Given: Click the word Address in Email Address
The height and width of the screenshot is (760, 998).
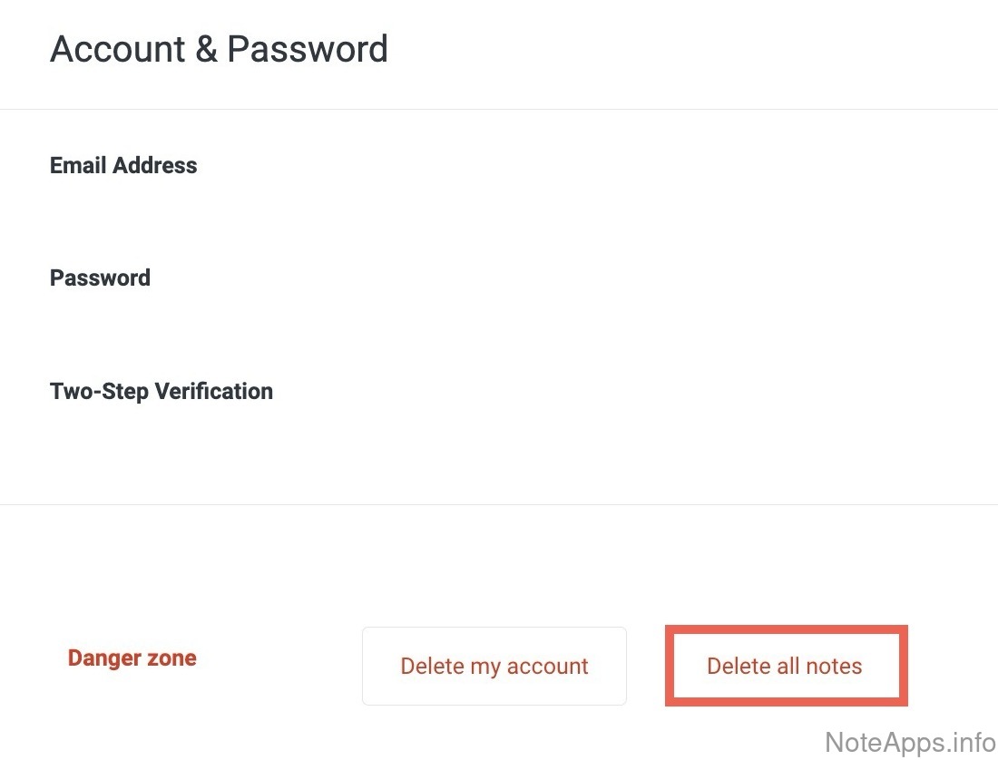Looking at the screenshot, I should pos(152,166).
